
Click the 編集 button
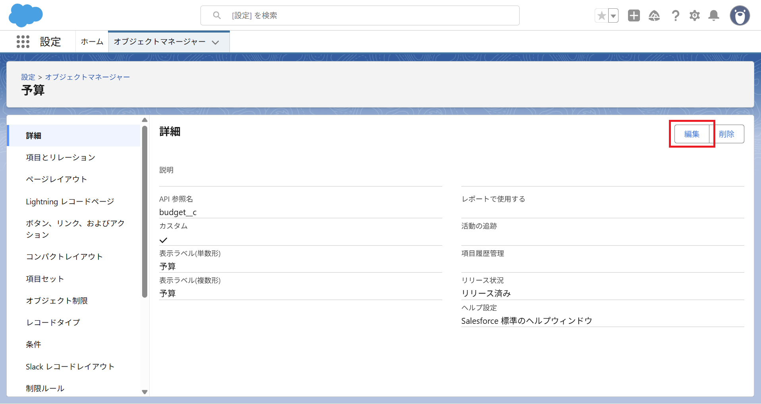click(x=692, y=134)
